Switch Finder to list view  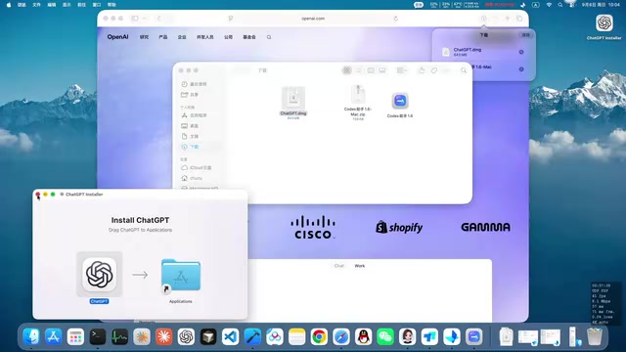tap(359, 70)
